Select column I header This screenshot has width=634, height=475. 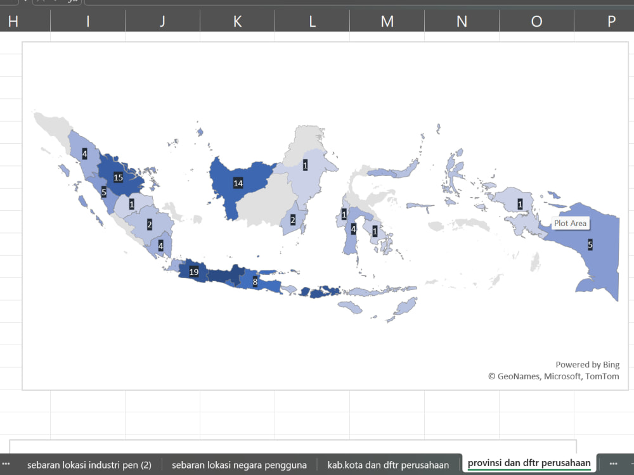pos(87,21)
